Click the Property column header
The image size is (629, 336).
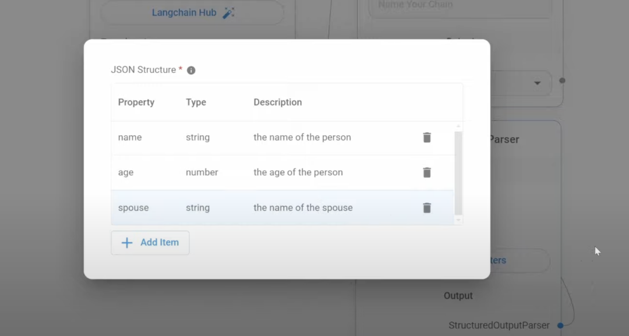click(x=136, y=102)
